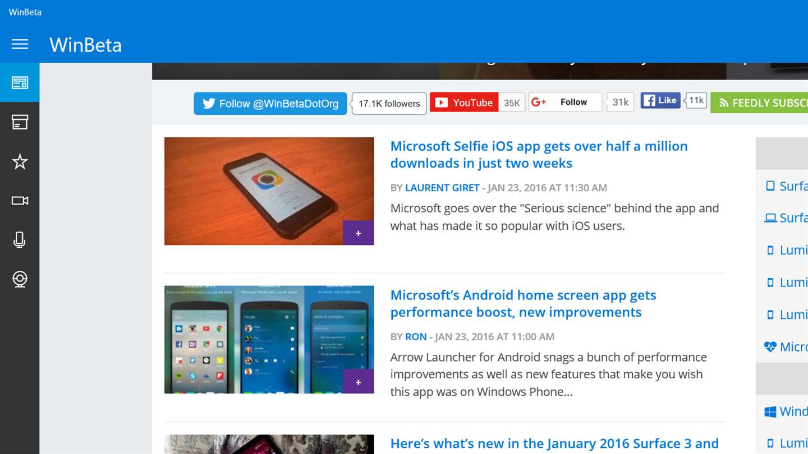Open the January 2016 Surface 3 article
The image size is (808, 454).
(x=554, y=444)
